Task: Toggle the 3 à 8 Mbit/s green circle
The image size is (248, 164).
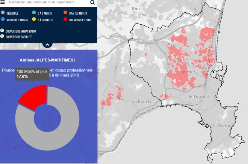Action: coord(34,13)
